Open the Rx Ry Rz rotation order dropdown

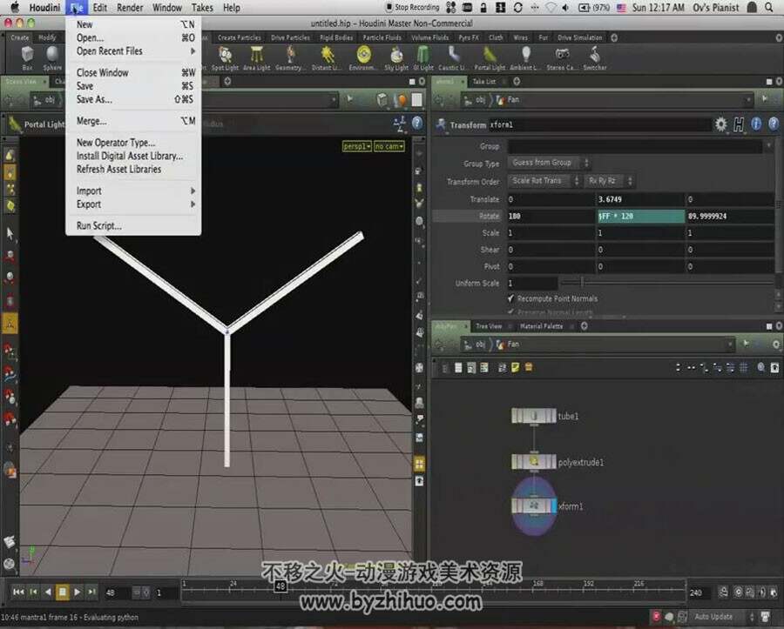pos(610,181)
